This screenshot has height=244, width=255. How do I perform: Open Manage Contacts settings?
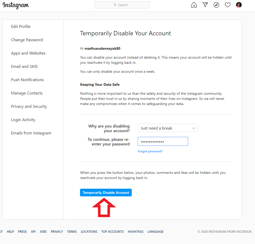click(x=27, y=93)
